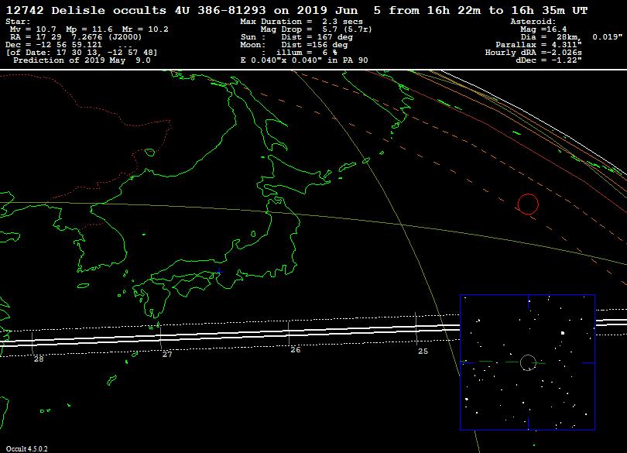
Task: Click the Moon 'illum = 6 %' line
Action: click(x=307, y=53)
